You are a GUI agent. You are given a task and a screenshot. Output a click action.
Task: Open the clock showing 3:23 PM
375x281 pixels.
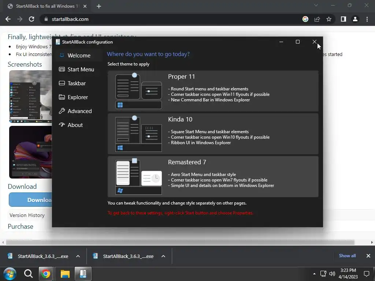pyautogui.click(x=348, y=274)
